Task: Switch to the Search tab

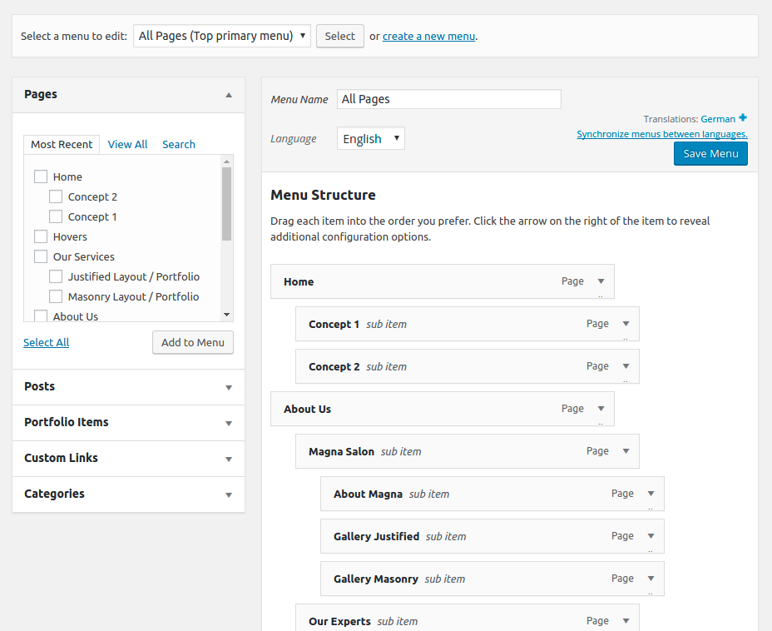Action: pyautogui.click(x=178, y=144)
